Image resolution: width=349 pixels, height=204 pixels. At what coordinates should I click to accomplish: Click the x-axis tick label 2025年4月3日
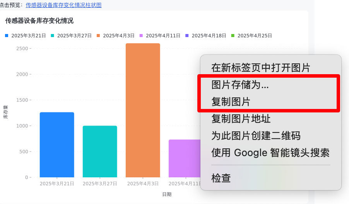point(143,184)
